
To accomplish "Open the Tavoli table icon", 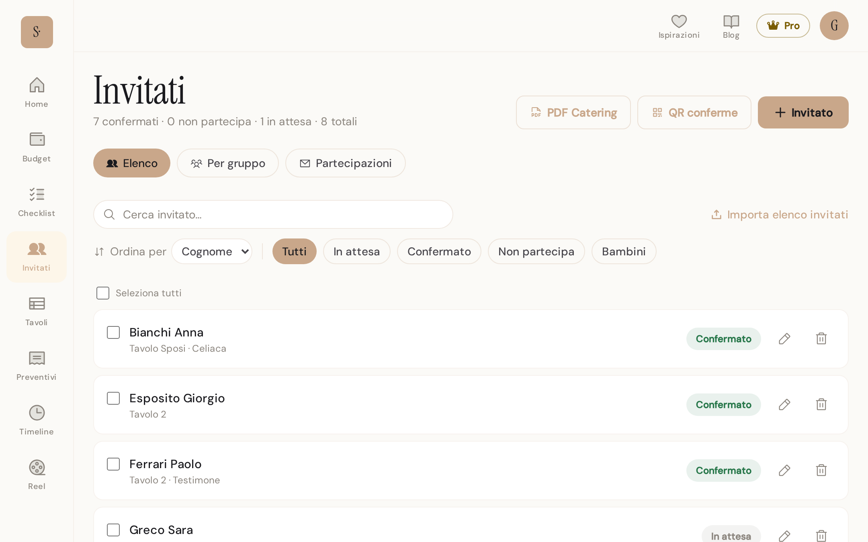I will click(x=37, y=304).
